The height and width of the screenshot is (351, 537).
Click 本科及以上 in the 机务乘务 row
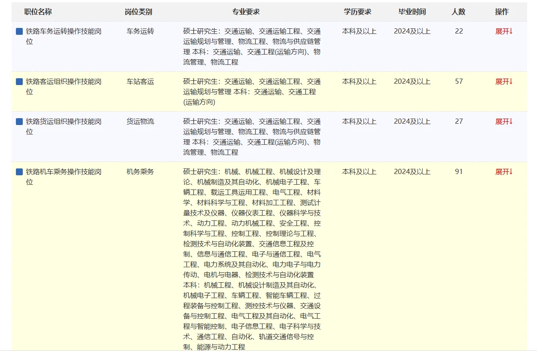click(x=359, y=172)
